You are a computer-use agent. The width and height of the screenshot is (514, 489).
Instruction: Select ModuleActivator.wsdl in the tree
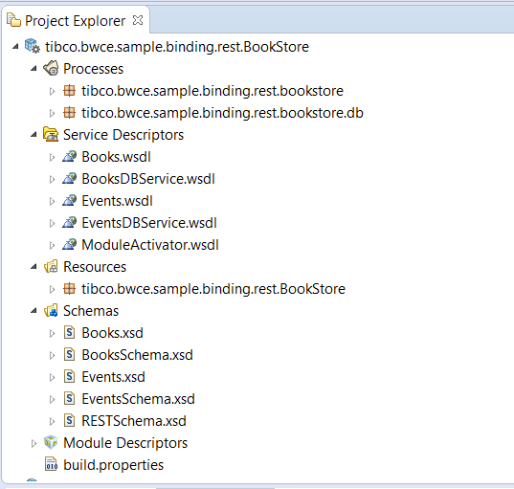click(x=150, y=245)
